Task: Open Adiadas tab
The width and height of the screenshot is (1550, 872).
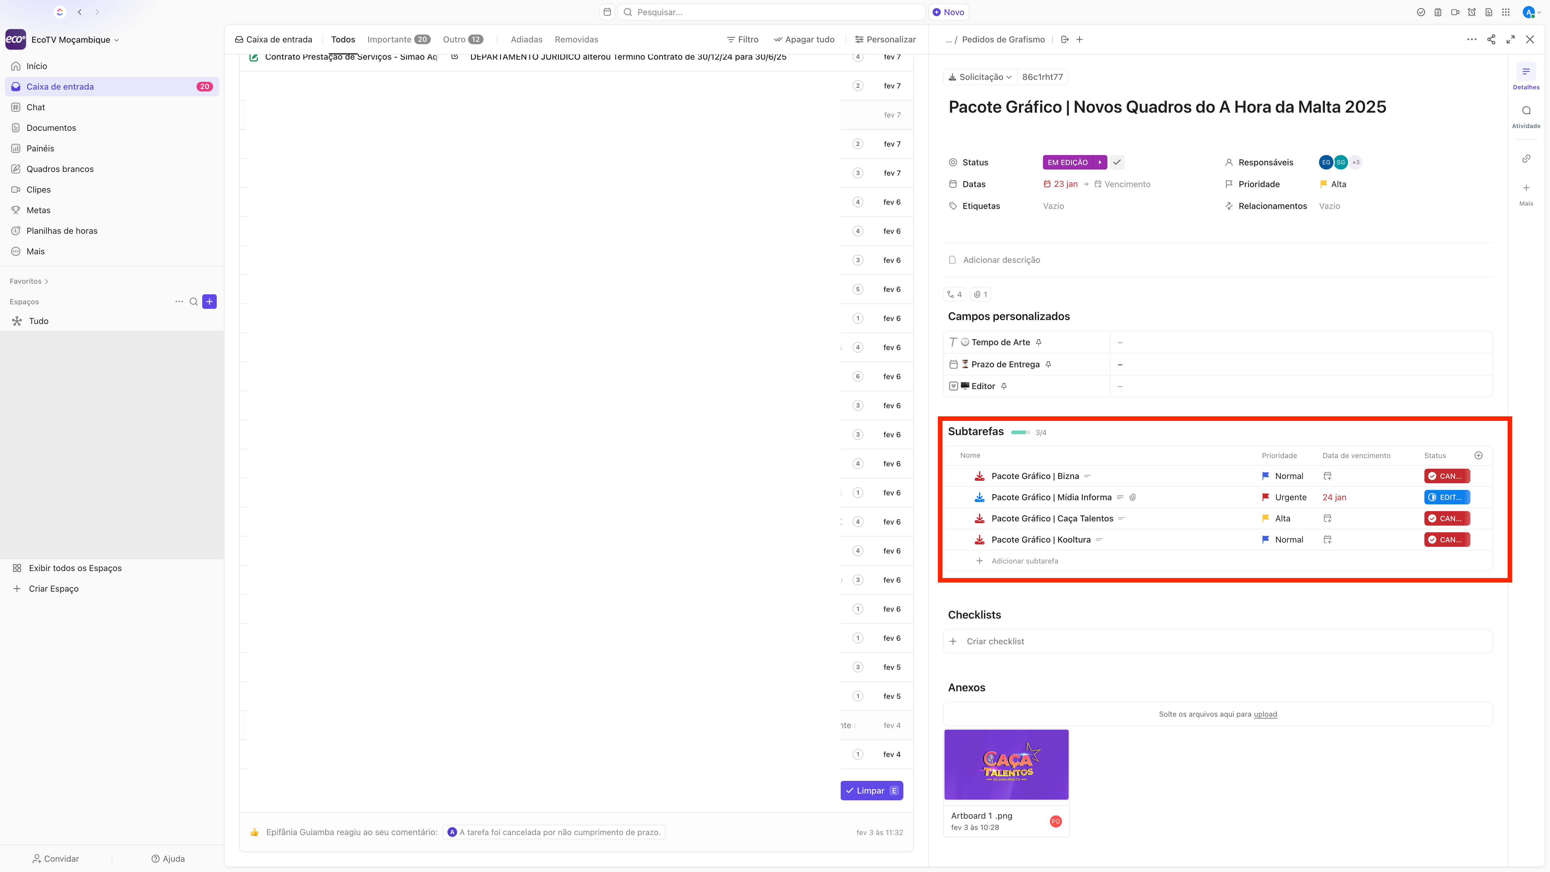Action: [526, 40]
